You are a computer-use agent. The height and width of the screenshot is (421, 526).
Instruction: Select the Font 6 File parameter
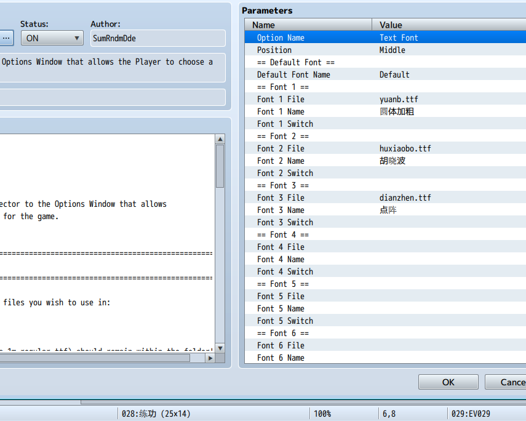tap(386, 345)
